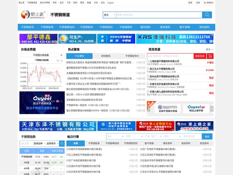Open news 宝新精密去应力机组顺利热负荷试车
Screen dimensions: 233x175
coord(84,100)
